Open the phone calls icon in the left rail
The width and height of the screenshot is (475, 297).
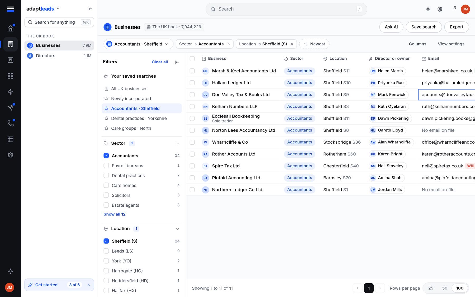[11, 123]
